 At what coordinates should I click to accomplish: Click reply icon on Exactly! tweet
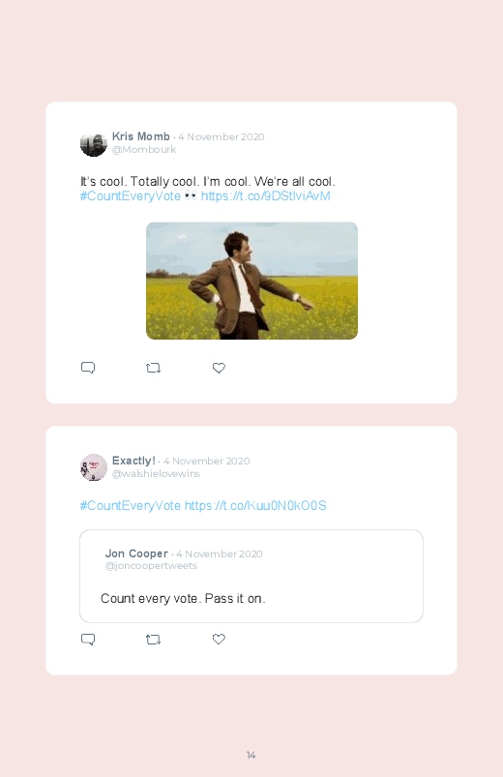(x=88, y=640)
